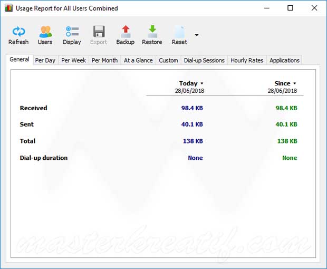
Task: Select Today's Total value 138 KB
Action: (193, 141)
